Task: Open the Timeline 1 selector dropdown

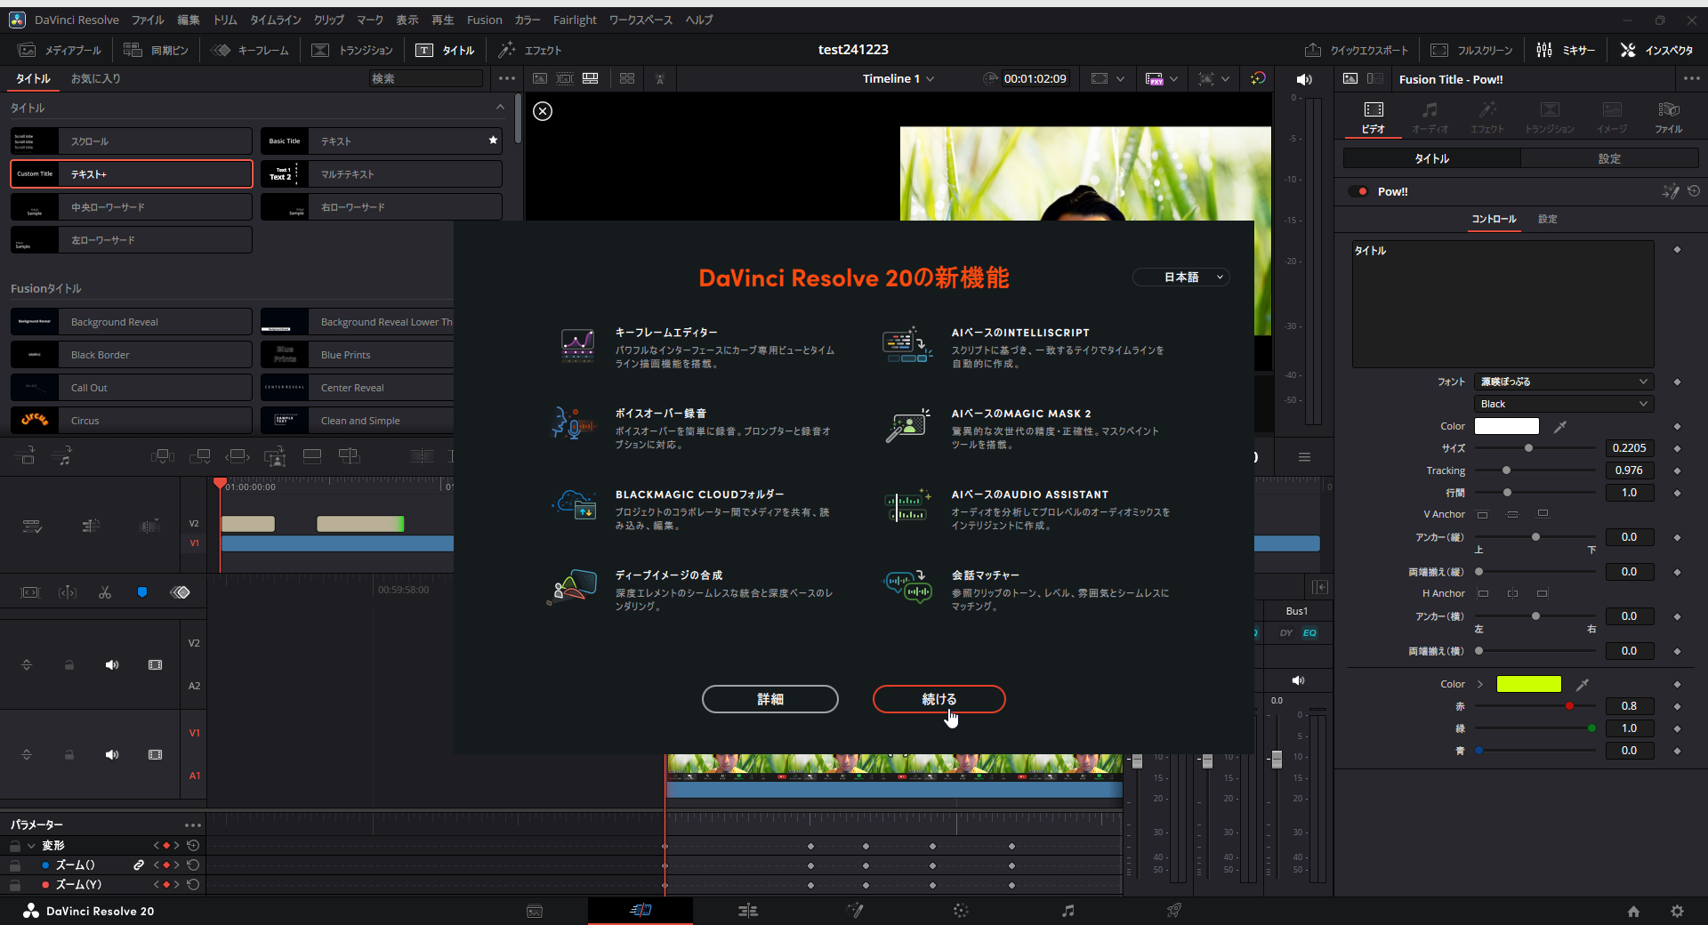Action: tap(898, 78)
